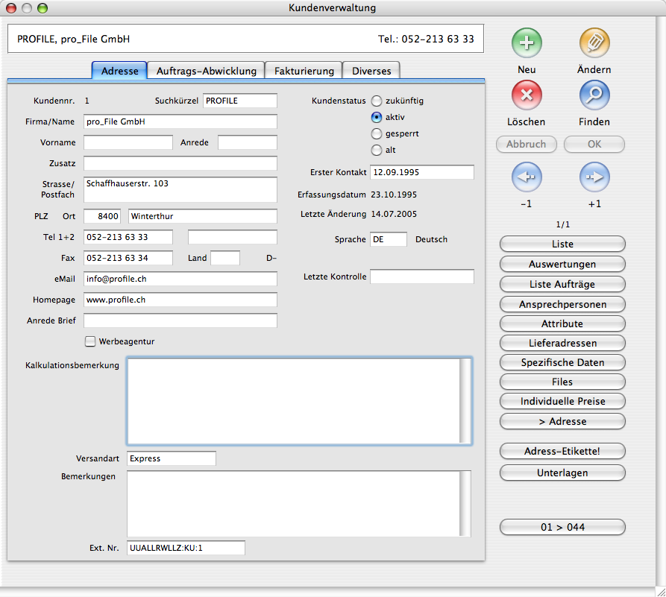Switch to the Auftrags-Abwicklung tab
This screenshot has height=597, width=666.
click(x=206, y=71)
